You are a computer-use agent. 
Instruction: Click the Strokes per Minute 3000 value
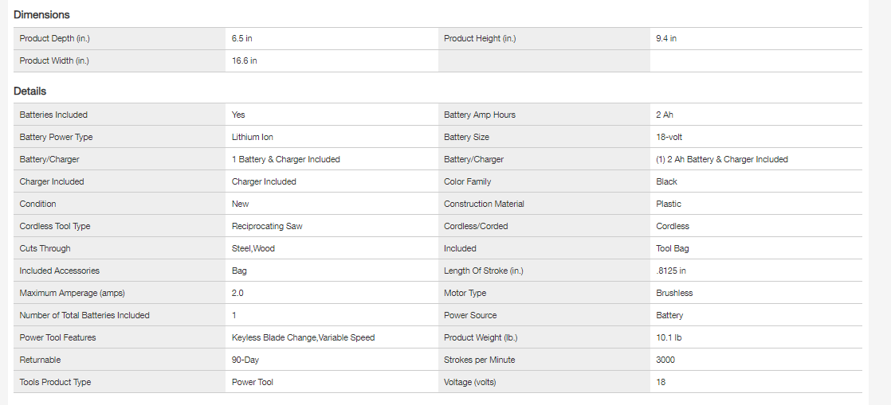coord(665,360)
